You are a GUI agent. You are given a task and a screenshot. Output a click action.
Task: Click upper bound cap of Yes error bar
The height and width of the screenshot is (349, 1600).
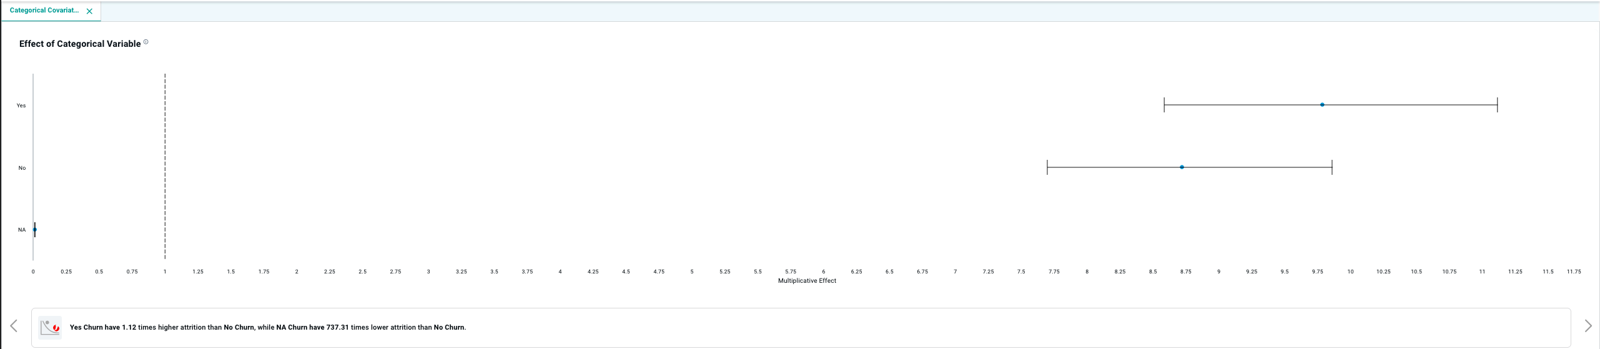(x=1497, y=105)
